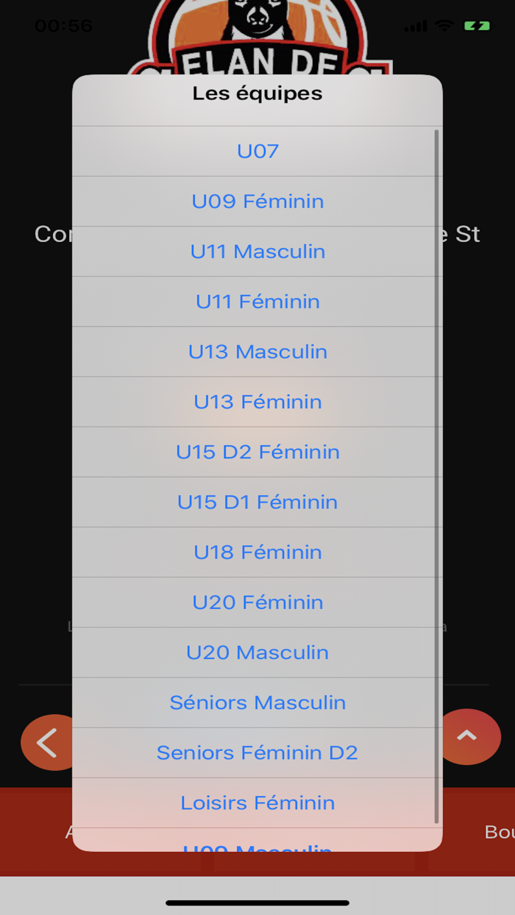Pick U15 D1 Féminin team
515x915 pixels.
257,502
